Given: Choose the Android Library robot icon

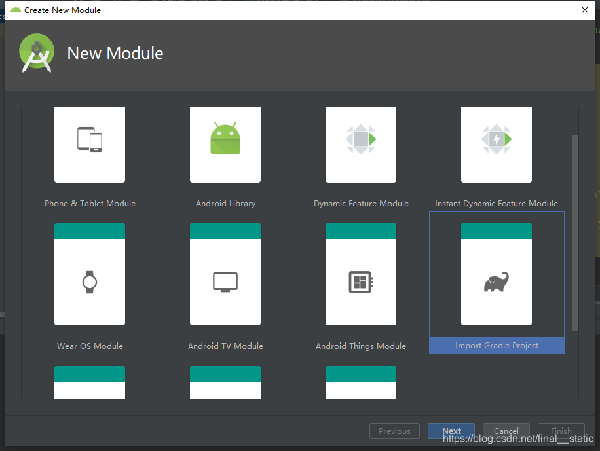Looking at the screenshot, I should point(225,139).
